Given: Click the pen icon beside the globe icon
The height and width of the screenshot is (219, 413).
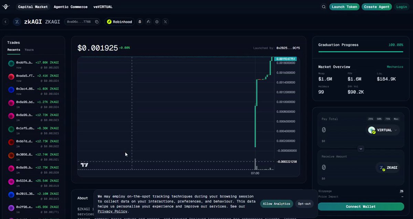Looking at the screenshot, I should (x=148, y=22).
